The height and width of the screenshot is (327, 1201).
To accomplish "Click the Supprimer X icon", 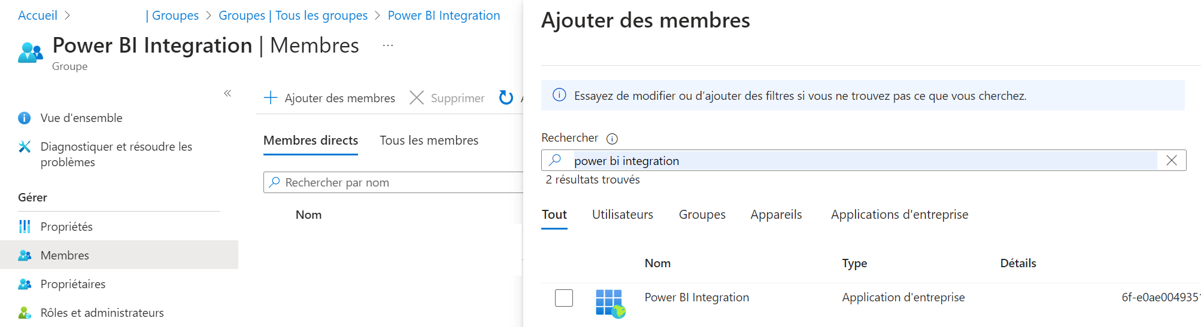I will pyautogui.click(x=417, y=97).
